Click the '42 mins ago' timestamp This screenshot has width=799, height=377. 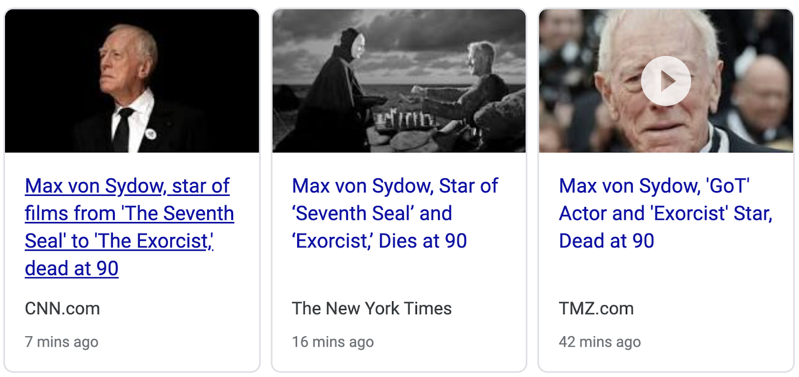(599, 342)
